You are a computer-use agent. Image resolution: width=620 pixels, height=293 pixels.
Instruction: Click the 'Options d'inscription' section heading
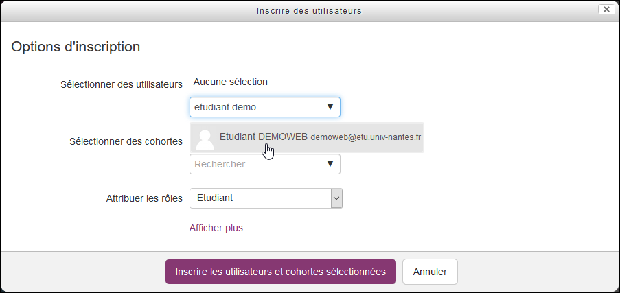tap(76, 47)
